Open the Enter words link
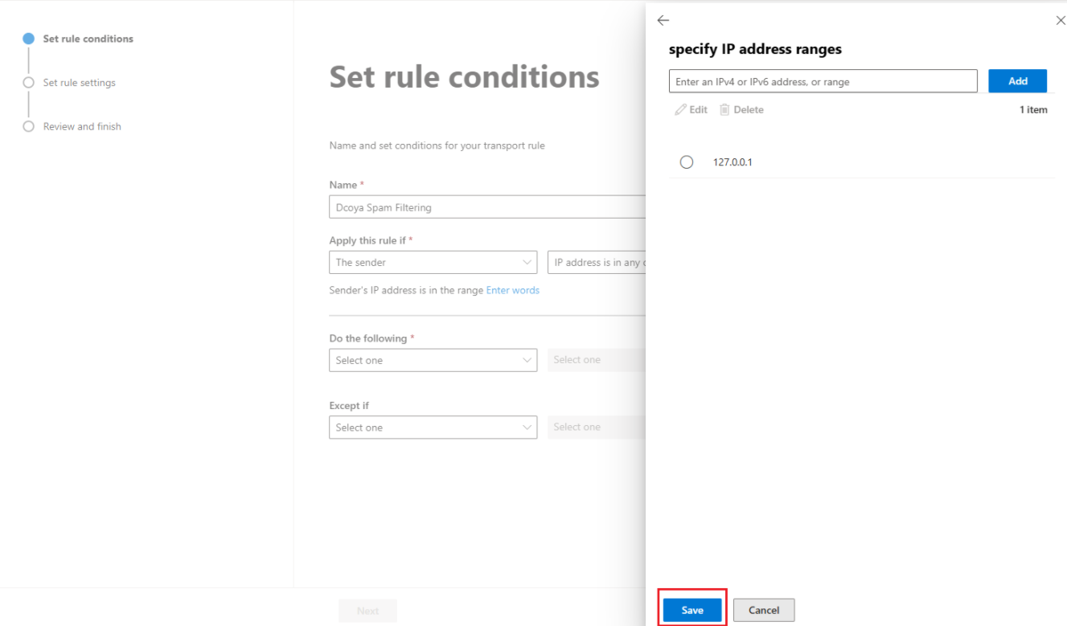 [x=513, y=290]
